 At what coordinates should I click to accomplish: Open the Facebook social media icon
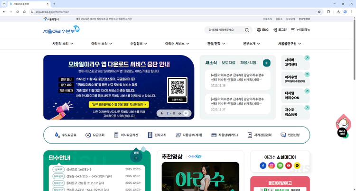pyautogui.click(x=263, y=165)
